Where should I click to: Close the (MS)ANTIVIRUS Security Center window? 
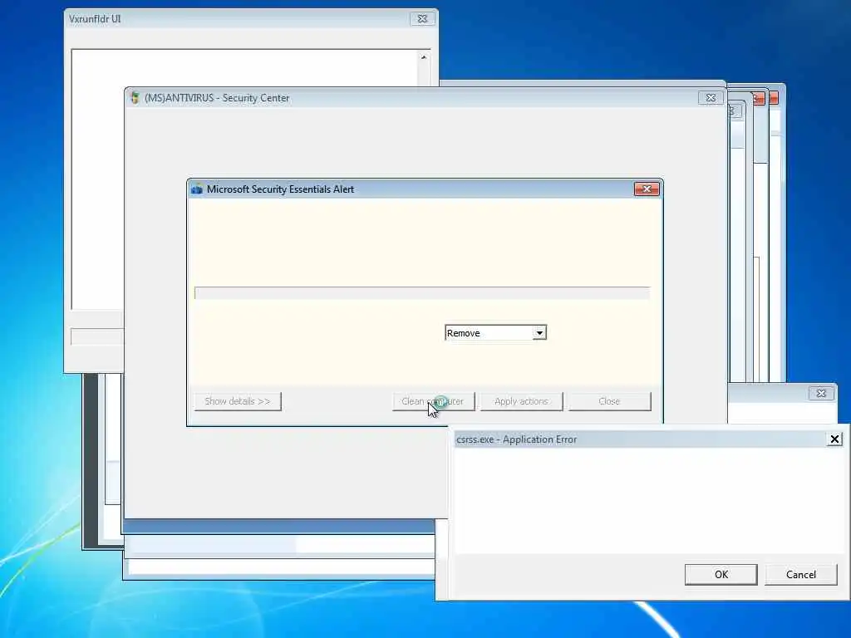pyautogui.click(x=711, y=98)
